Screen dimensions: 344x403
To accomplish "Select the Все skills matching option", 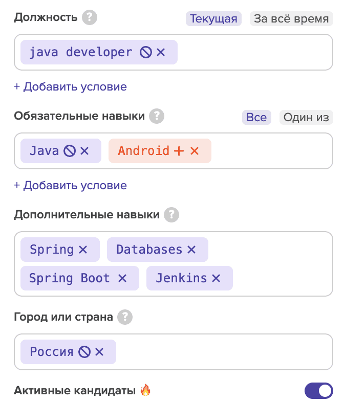I will pyautogui.click(x=256, y=117).
